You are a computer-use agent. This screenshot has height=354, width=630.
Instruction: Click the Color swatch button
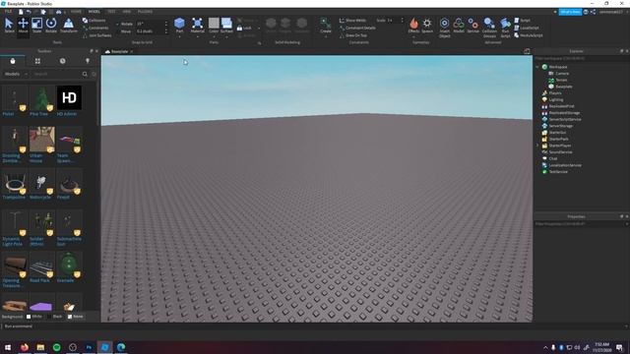click(x=214, y=24)
